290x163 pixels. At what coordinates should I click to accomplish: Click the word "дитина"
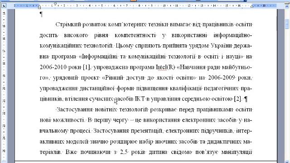(x=158, y=152)
